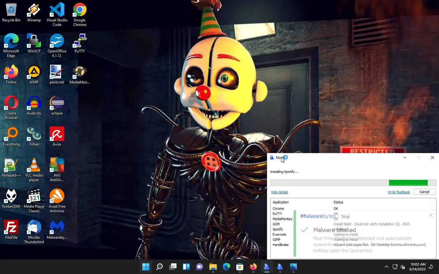Viewport: 439px width, 274px height.
Task: Select the paint.net desktop shortcut
Action: click(57, 75)
